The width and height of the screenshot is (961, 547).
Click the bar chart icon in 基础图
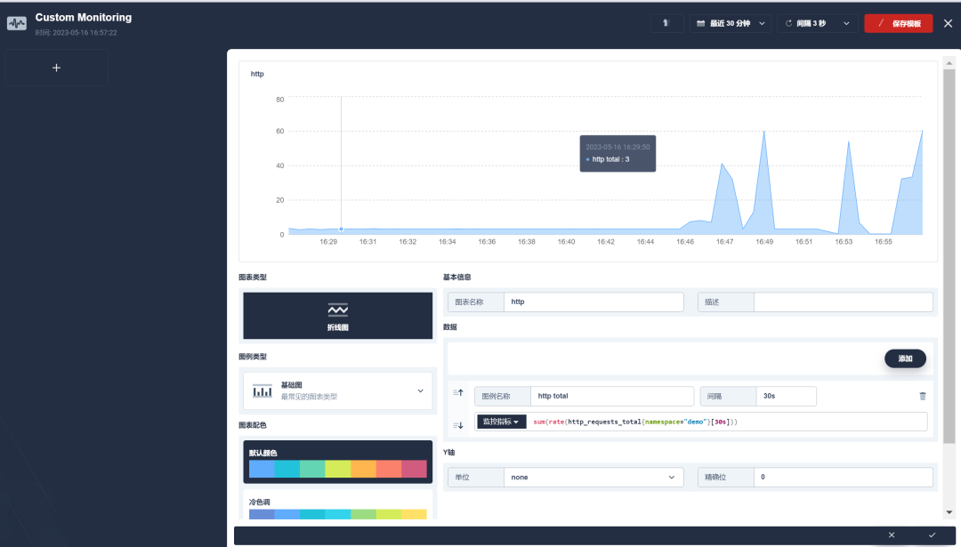(262, 390)
